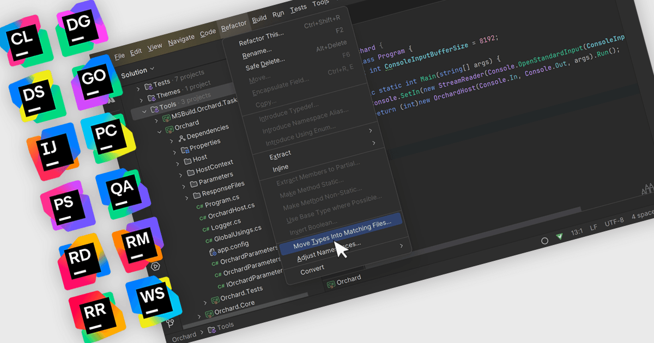Viewport: 654px width, 343px height.
Task: Click the Orchard breadcrumb at bottom left
Action: [184, 336]
